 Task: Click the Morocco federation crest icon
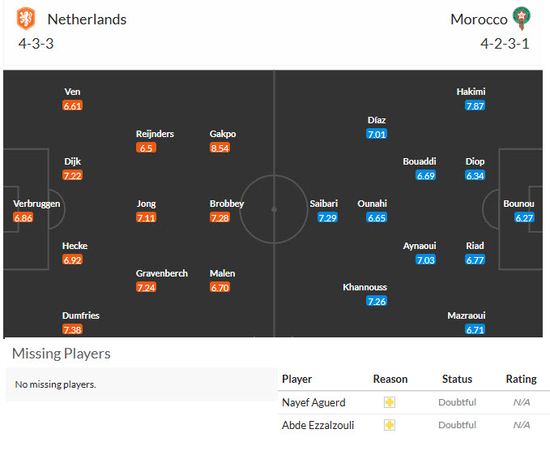(522, 19)
